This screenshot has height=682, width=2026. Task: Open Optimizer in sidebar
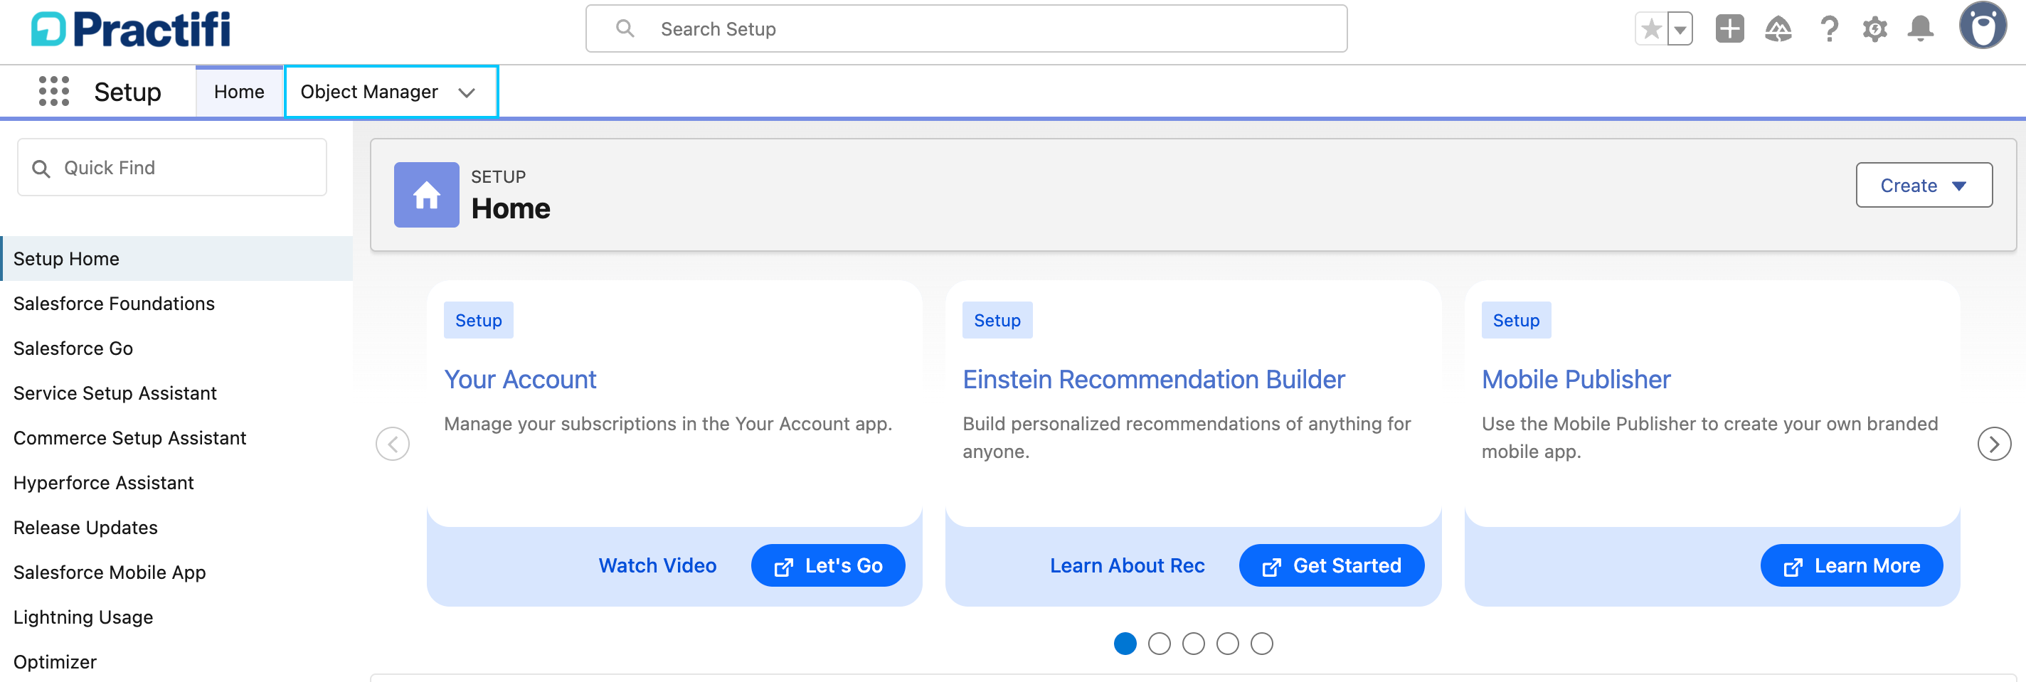(x=55, y=662)
